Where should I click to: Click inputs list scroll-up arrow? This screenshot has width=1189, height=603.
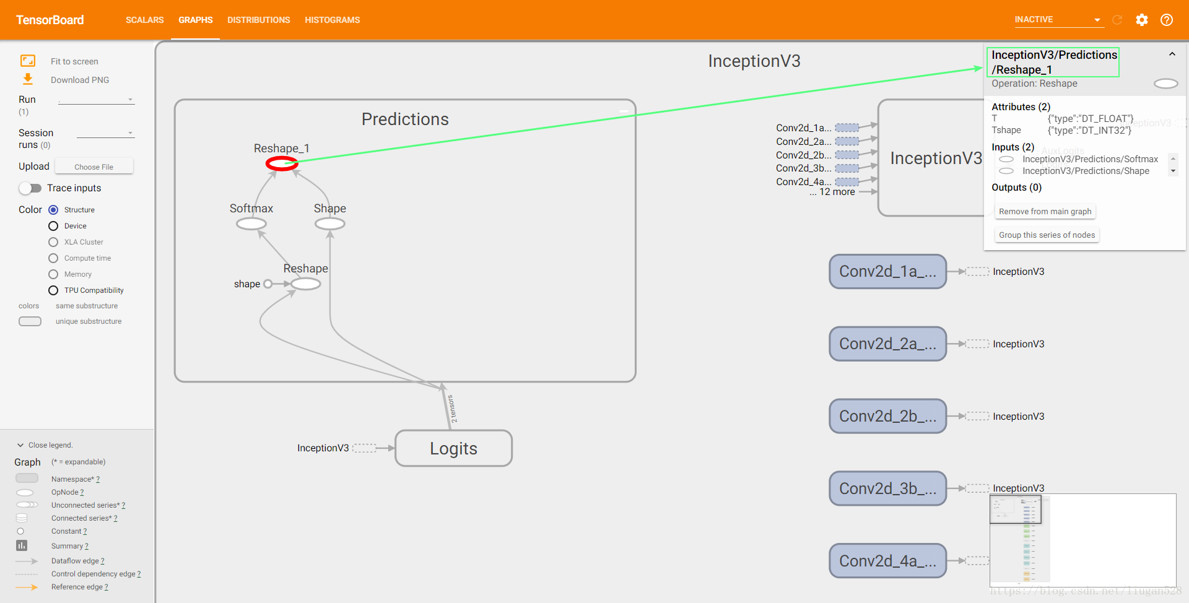tap(1173, 158)
